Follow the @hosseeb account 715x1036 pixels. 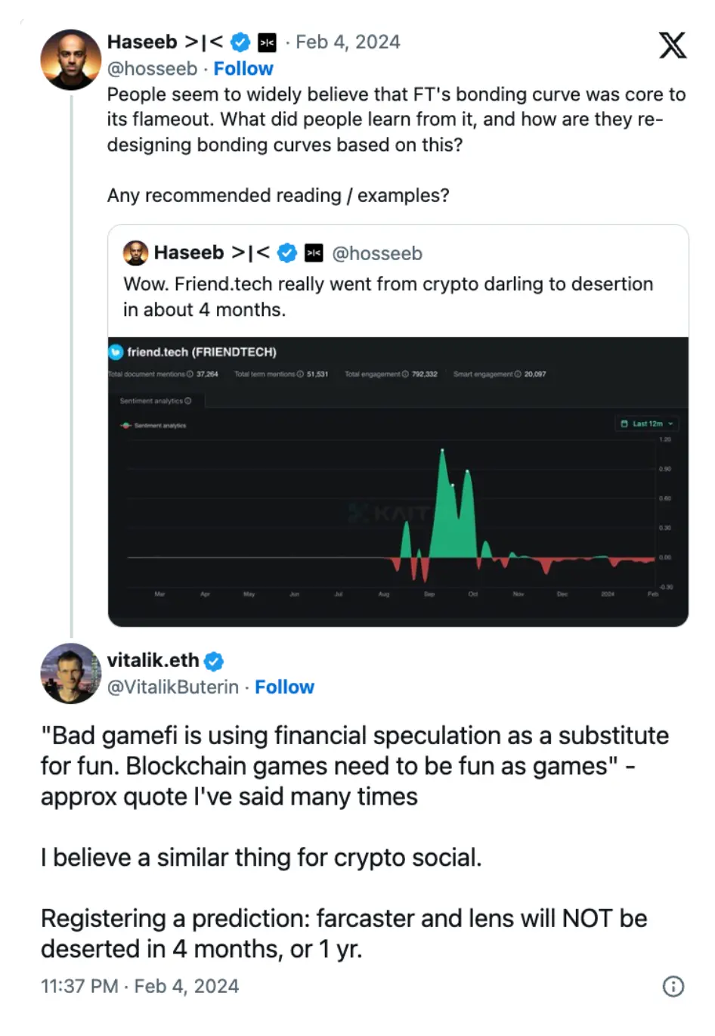click(243, 69)
